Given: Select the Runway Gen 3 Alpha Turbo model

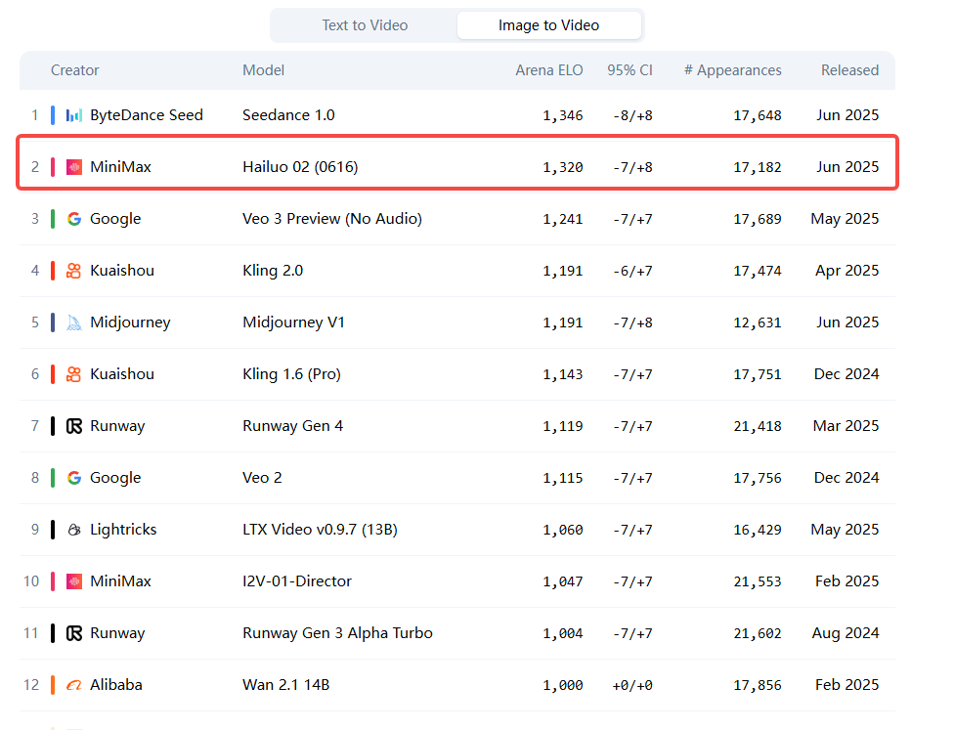Looking at the screenshot, I should [337, 632].
